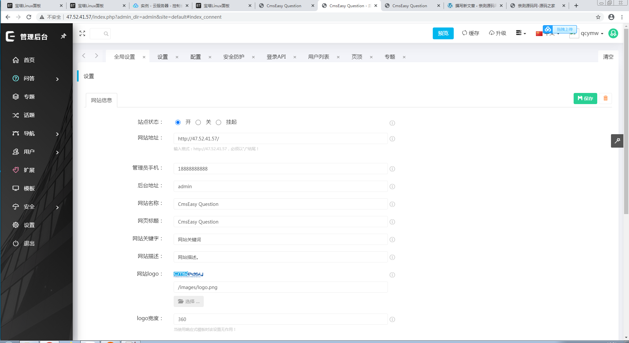Expand the 导航 sidebar submenu arrow
This screenshot has height=343, width=629.
click(x=57, y=134)
